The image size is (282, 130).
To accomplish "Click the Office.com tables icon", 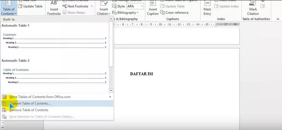I will pos(4,97).
